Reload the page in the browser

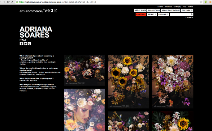click(8, 2)
